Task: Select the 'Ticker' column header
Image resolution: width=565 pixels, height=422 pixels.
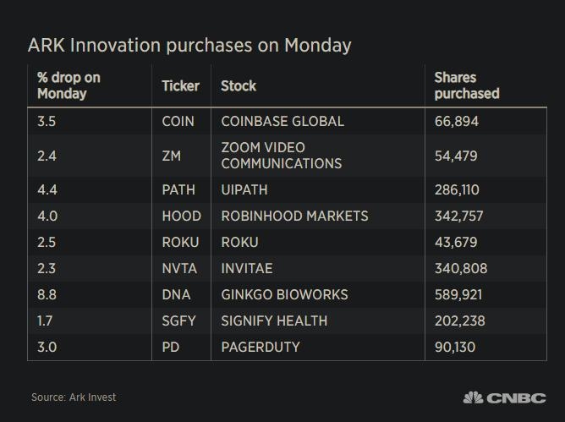Action: pyautogui.click(x=180, y=85)
